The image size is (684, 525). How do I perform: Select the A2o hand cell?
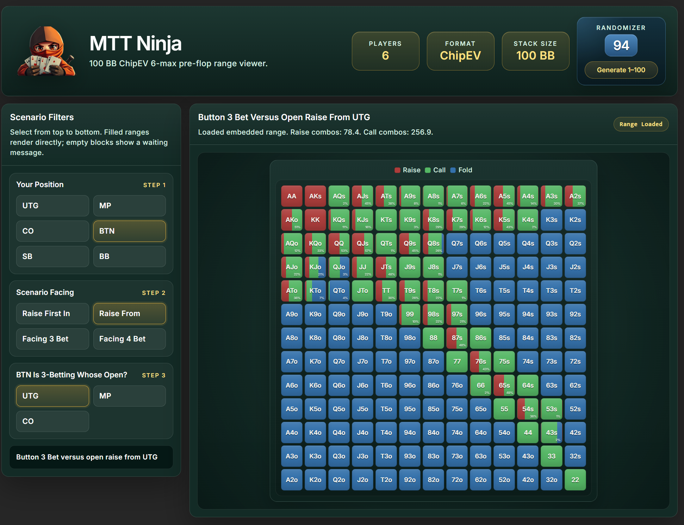292,480
